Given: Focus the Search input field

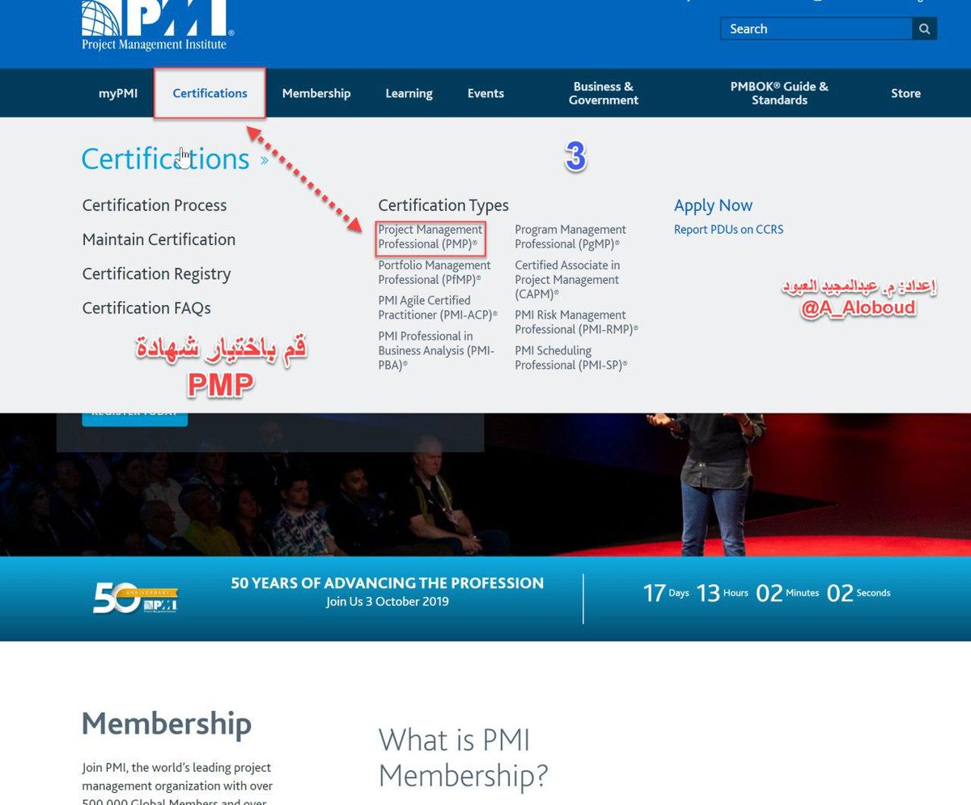Looking at the screenshot, I should click(816, 29).
